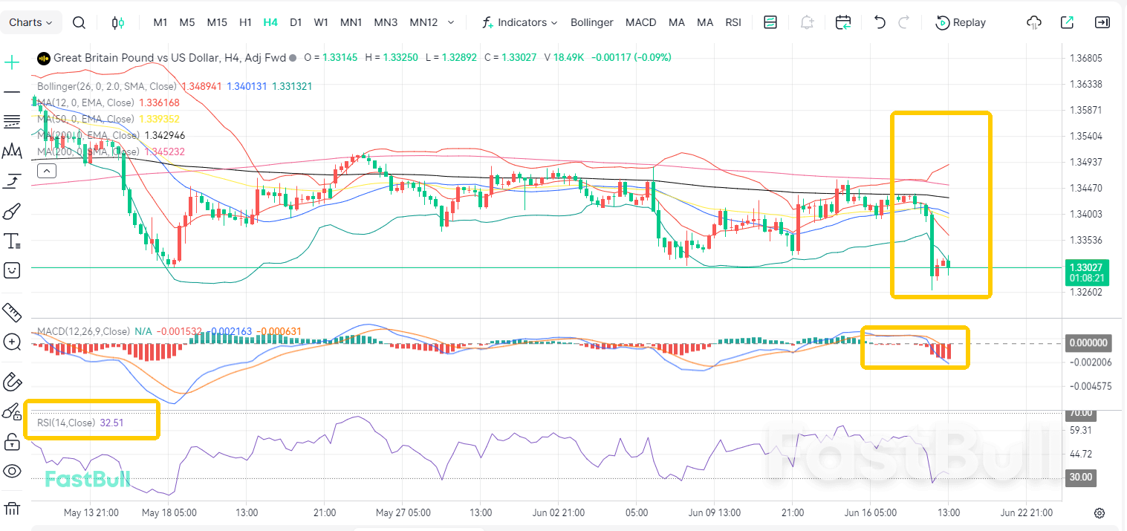Switch to the M5 timeframe
Image resolution: width=1127 pixels, height=531 pixels.
(x=187, y=22)
